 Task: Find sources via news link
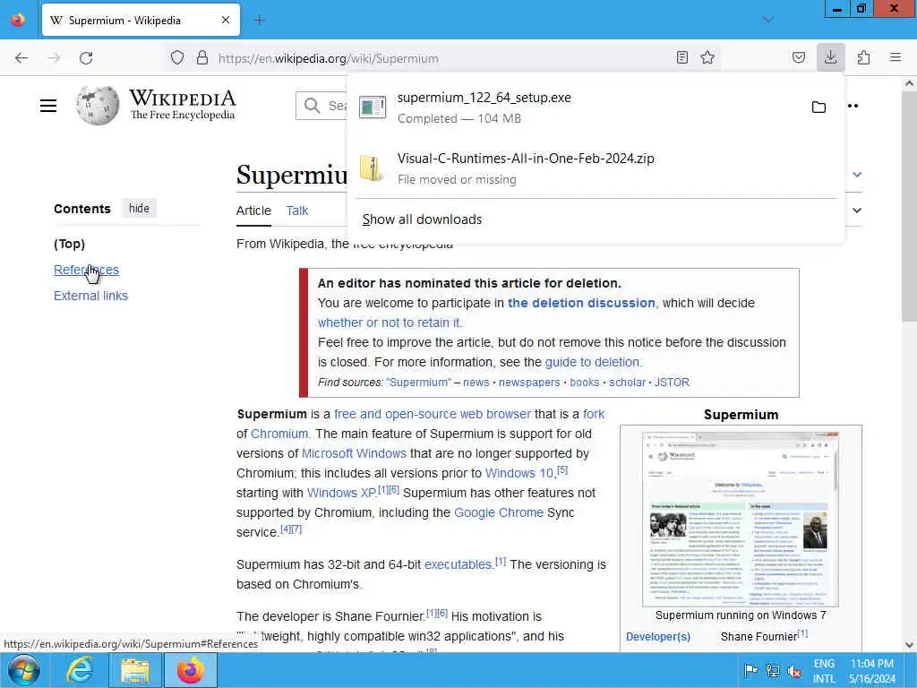[476, 382]
